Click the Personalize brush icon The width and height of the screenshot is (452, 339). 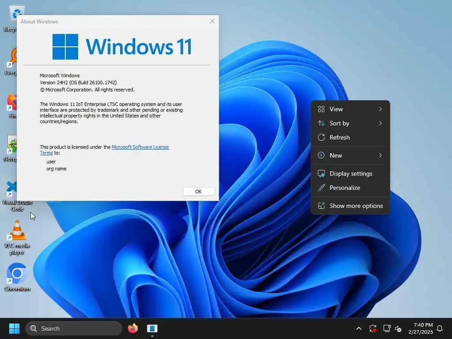pyautogui.click(x=321, y=188)
